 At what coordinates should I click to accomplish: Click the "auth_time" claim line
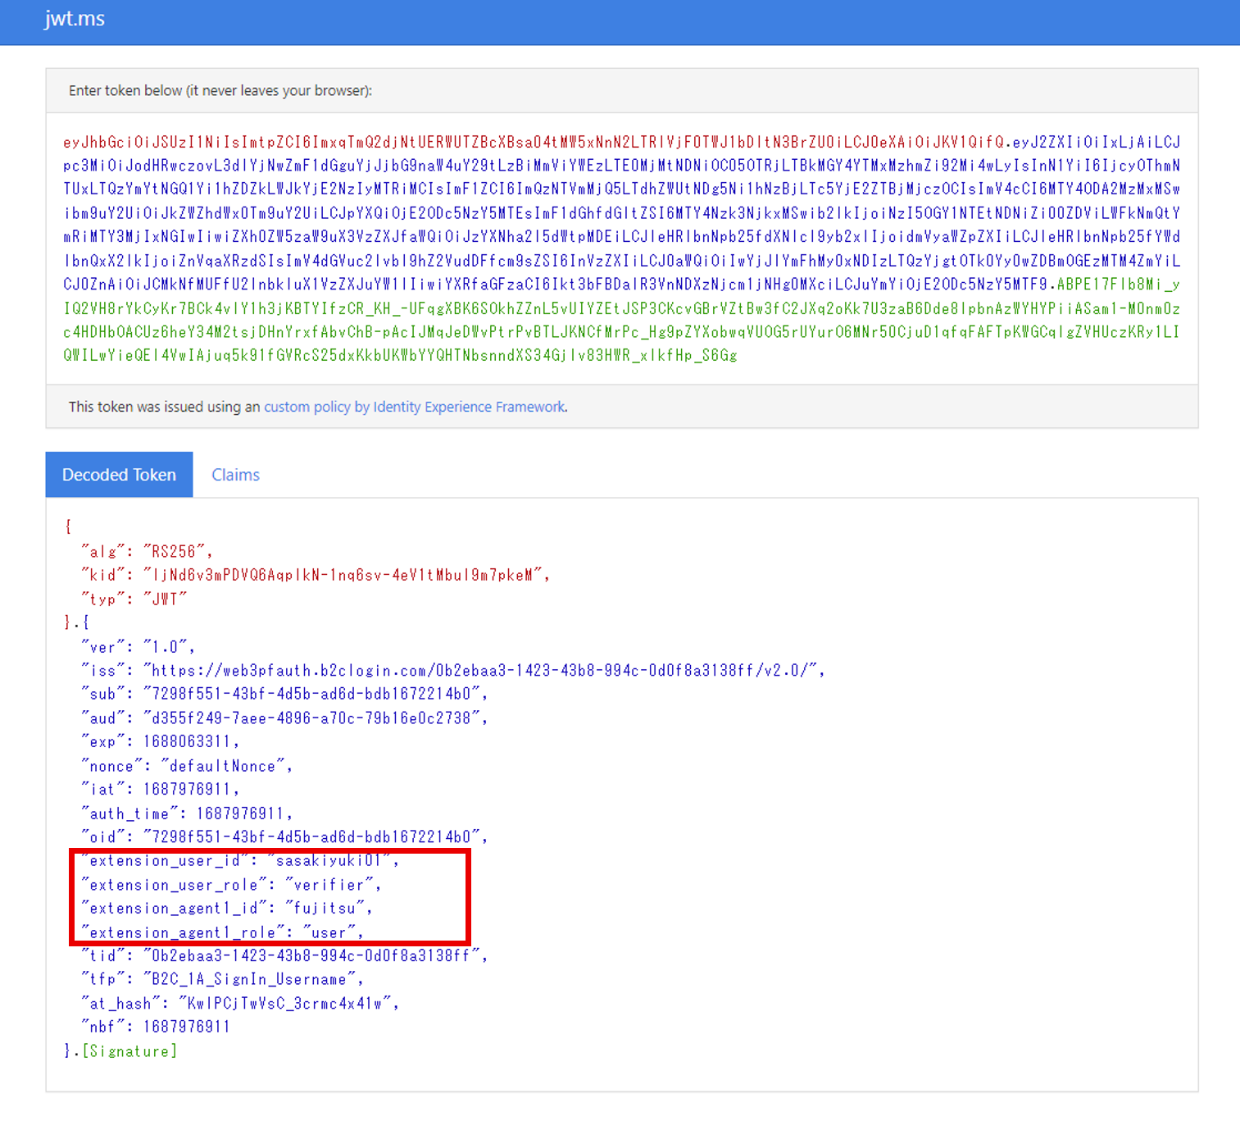(187, 813)
